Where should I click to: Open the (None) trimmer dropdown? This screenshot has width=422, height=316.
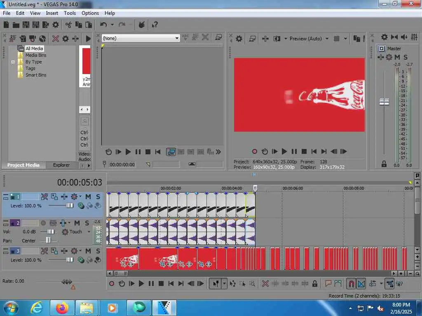point(176,38)
